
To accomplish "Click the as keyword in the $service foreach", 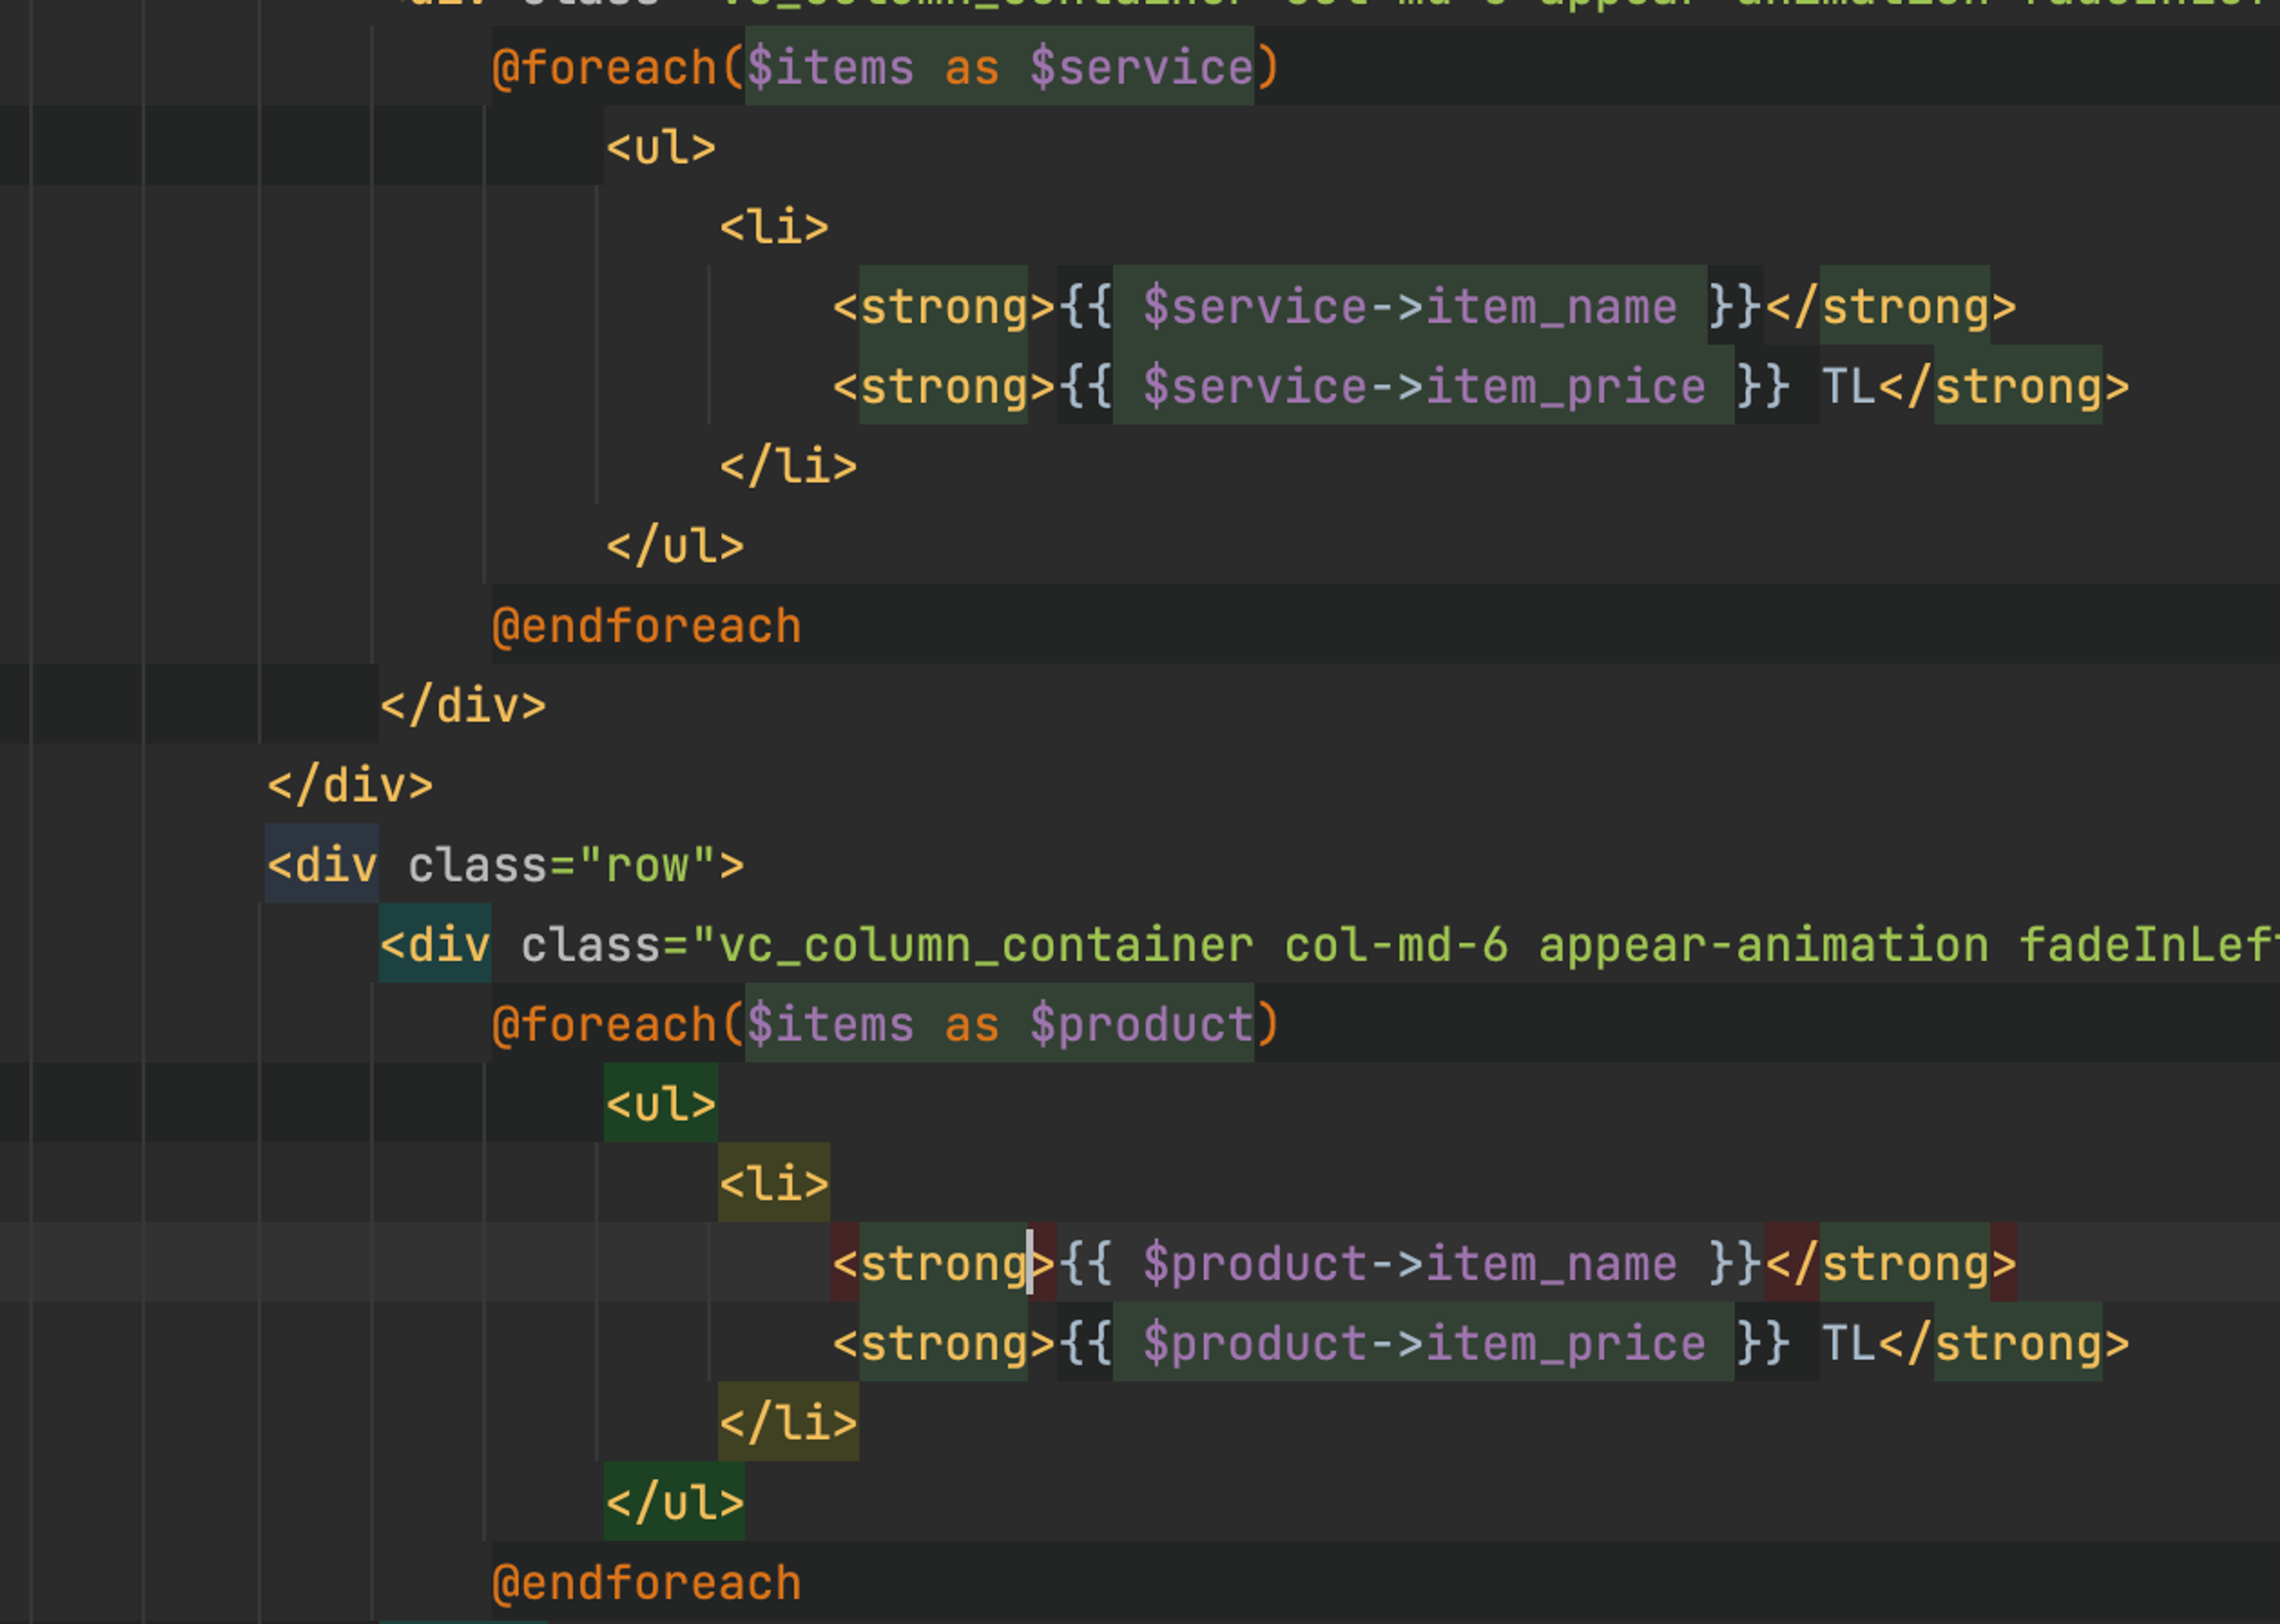I will [971, 68].
